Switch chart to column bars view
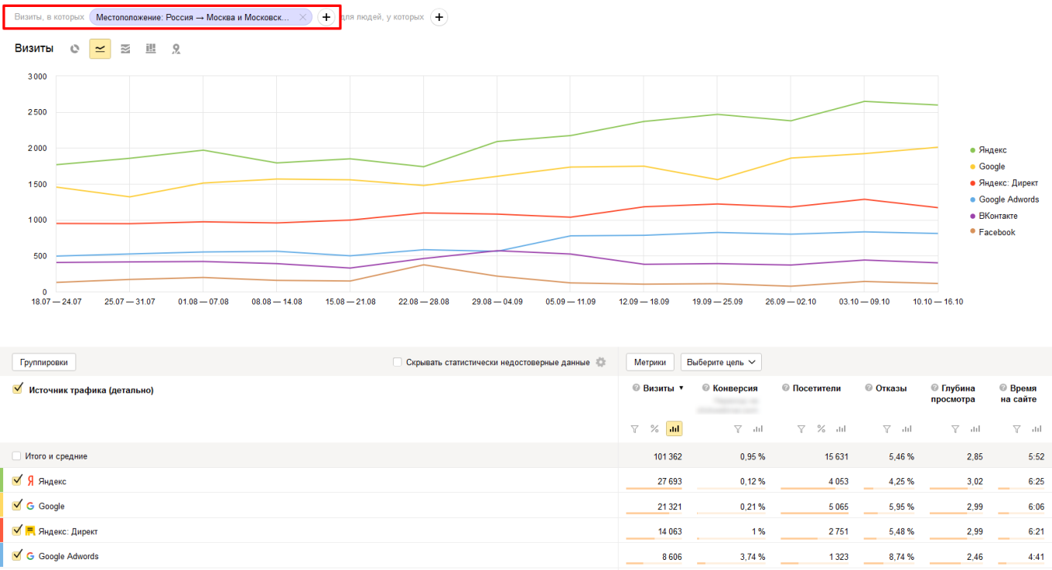 tap(151, 49)
